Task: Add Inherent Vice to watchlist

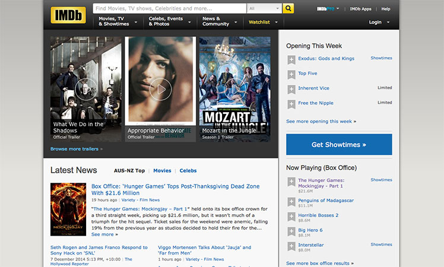Action: (291, 89)
